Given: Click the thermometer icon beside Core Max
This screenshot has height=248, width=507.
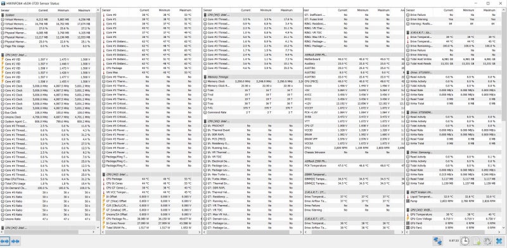Looking at the screenshot, I should (x=104, y=73).
